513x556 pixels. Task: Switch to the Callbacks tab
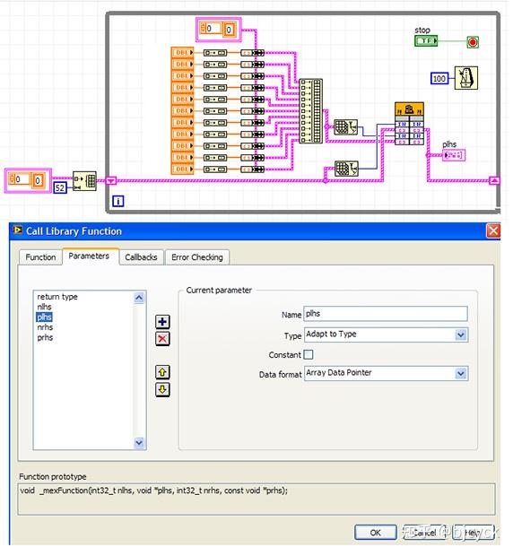[x=141, y=257]
